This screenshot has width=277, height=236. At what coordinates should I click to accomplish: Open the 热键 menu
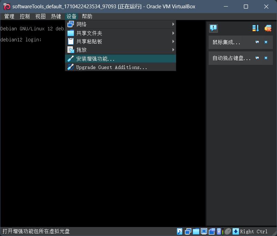tap(56, 16)
